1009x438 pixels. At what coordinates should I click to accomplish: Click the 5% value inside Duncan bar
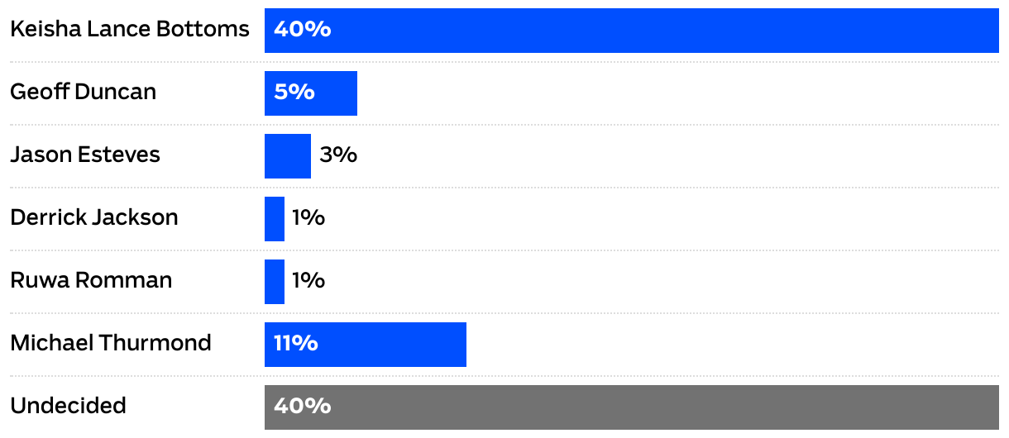294,93
